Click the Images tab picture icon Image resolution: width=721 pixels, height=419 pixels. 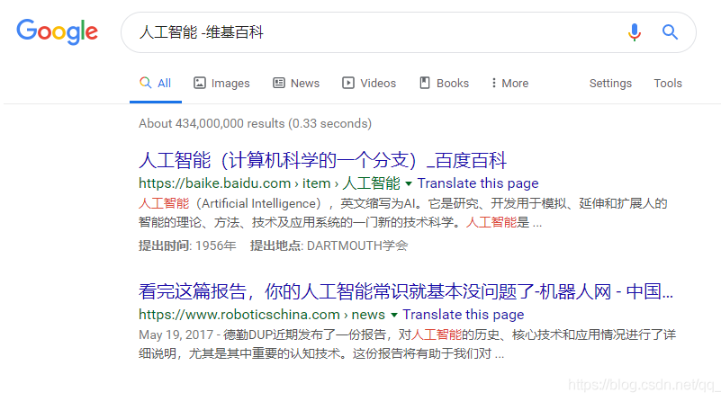coord(200,83)
